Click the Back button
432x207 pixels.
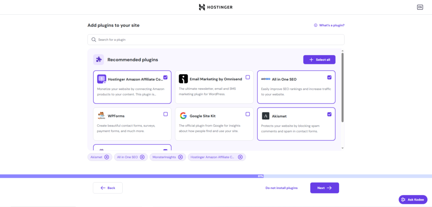(108, 188)
